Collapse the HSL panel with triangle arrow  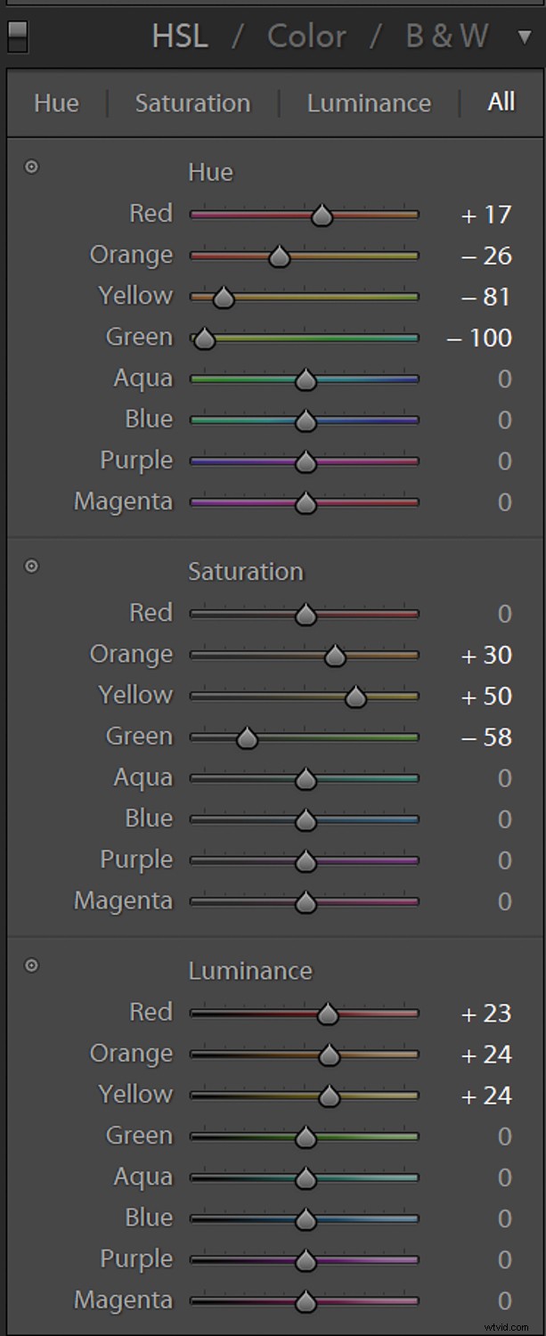[x=524, y=37]
